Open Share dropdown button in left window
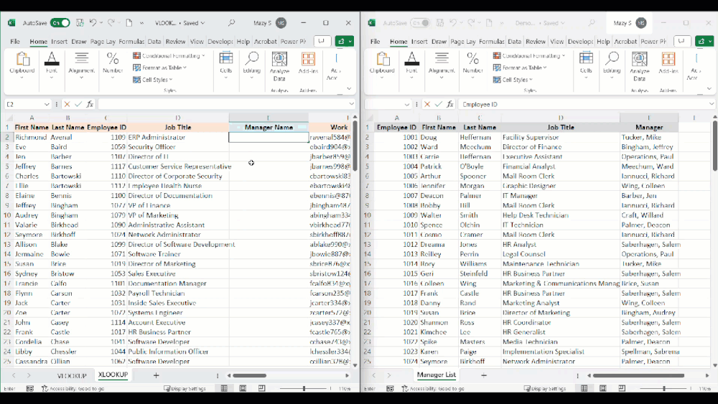The height and width of the screenshot is (404, 718). coord(345,41)
